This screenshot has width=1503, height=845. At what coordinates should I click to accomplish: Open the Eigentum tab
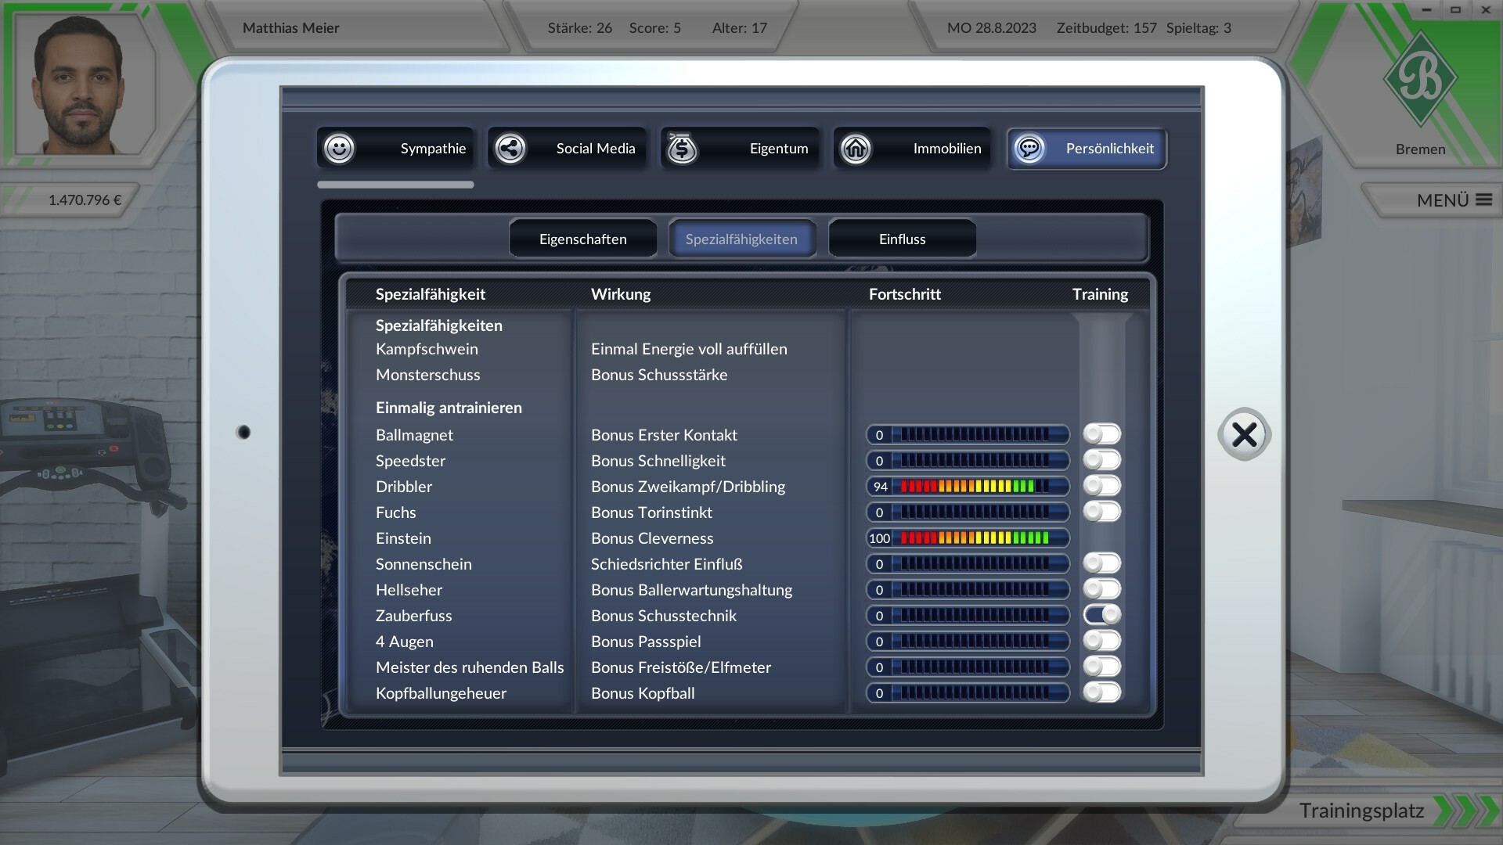741,148
